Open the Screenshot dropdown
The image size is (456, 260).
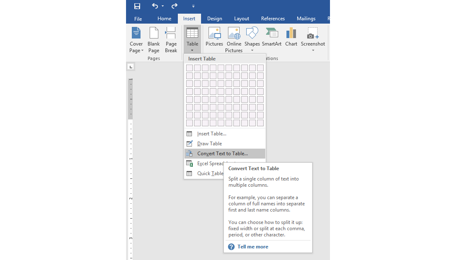(313, 39)
